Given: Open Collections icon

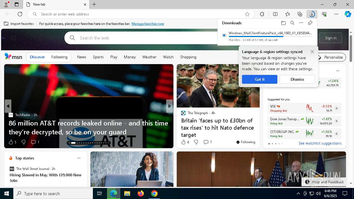Looking at the screenshot, I should tap(300, 14).
